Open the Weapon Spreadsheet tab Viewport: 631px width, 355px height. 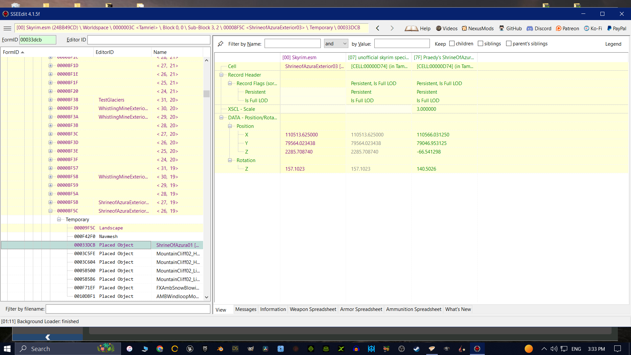pyautogui.click(x=313, y=309)
